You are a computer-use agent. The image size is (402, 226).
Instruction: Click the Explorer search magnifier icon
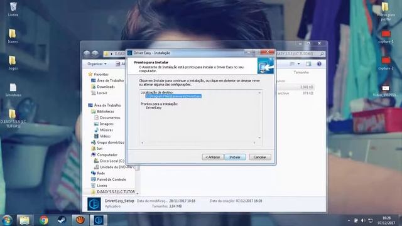tap(322, 54)
